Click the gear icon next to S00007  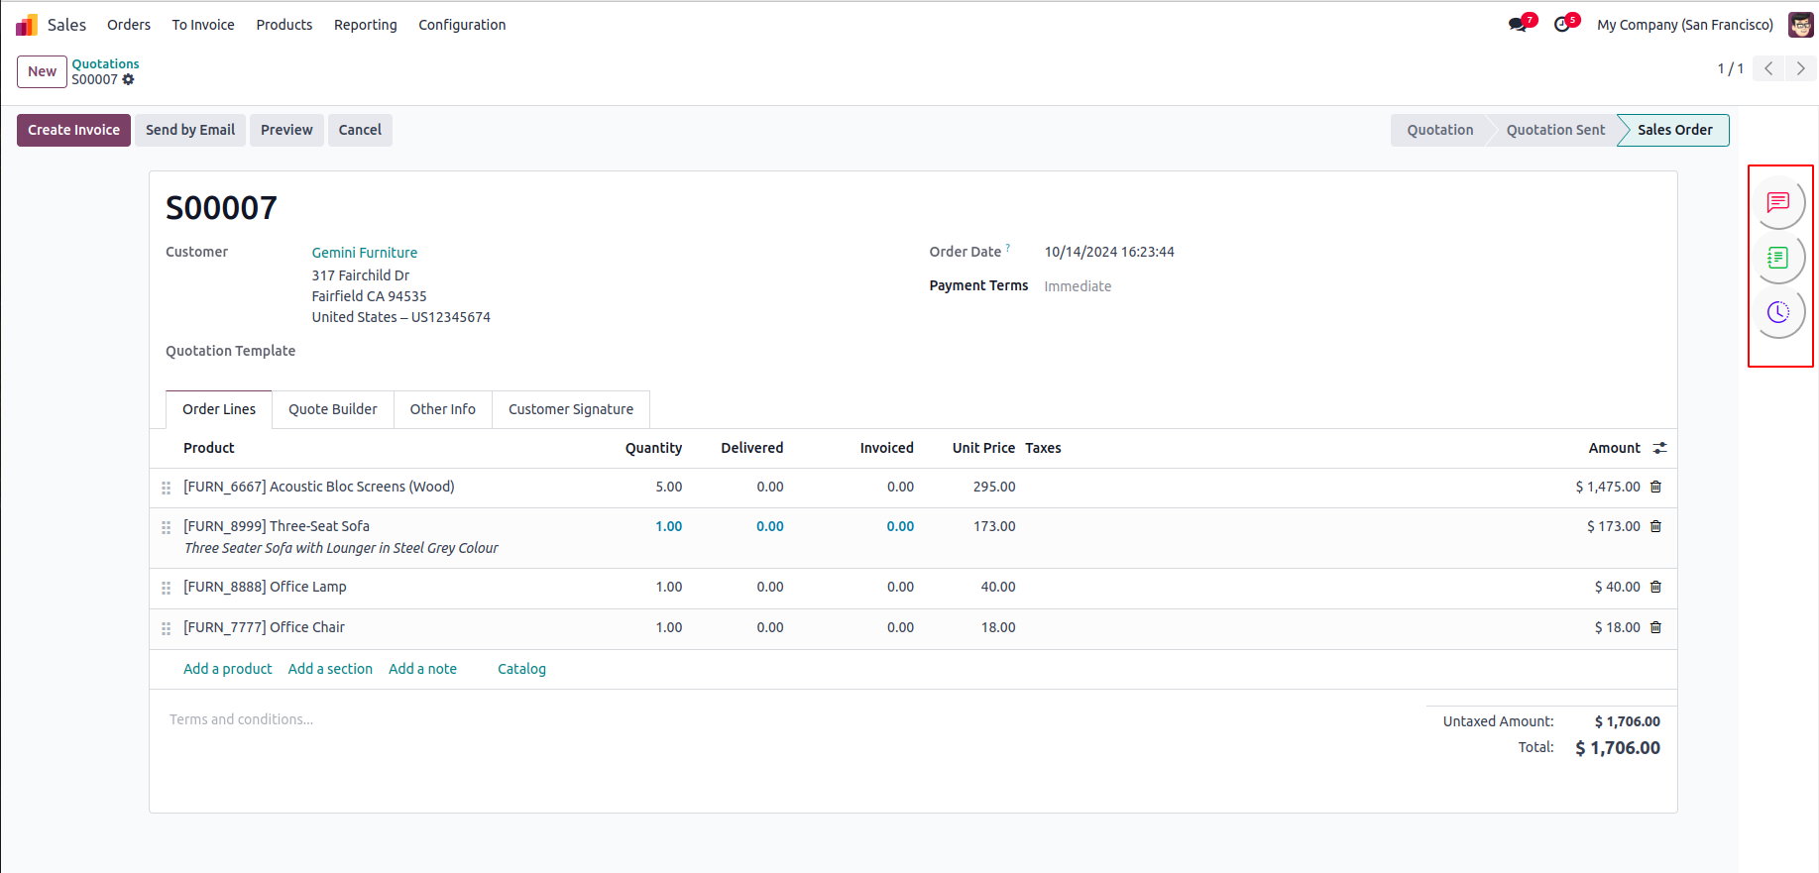point(128,79)
